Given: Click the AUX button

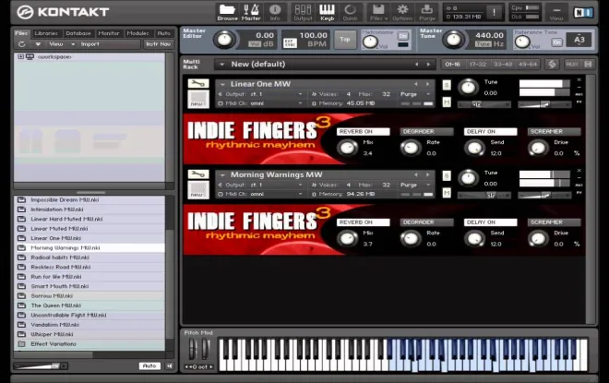Looking at the screenshot, I should [572, 64].
